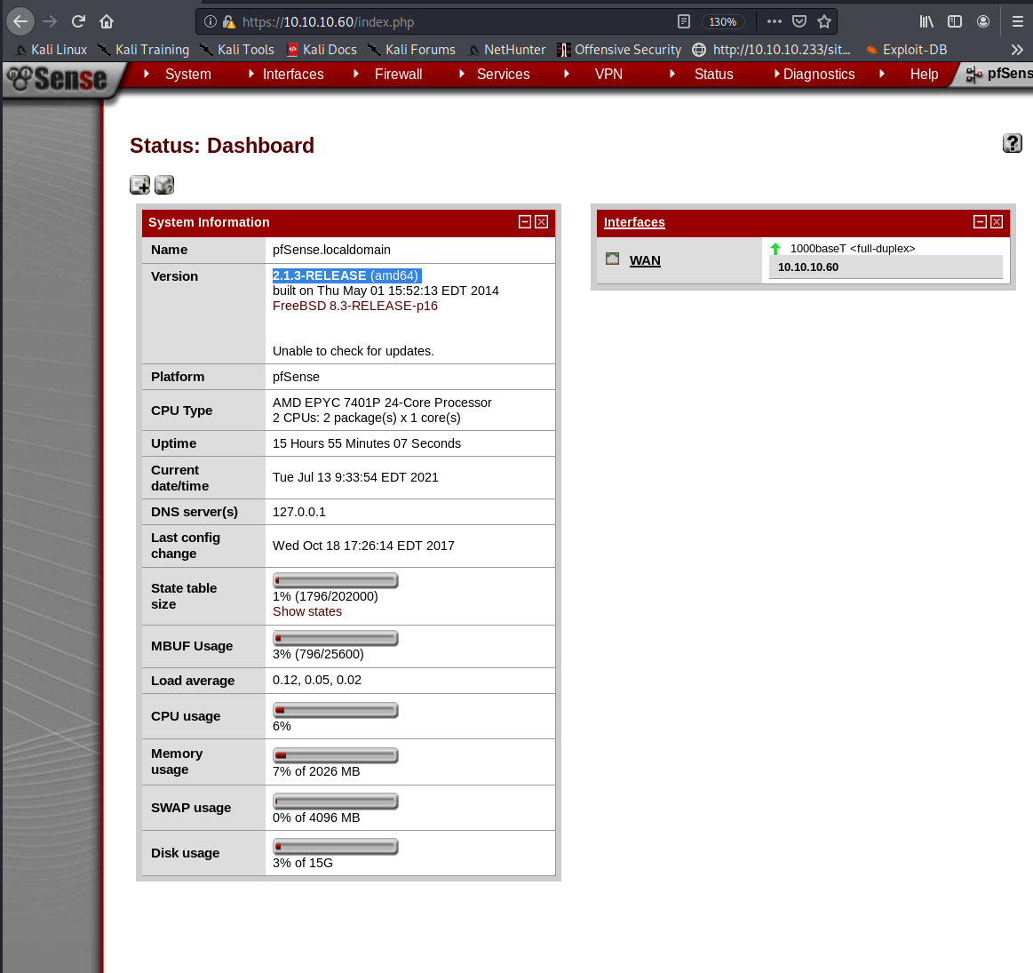Image resolution: width=1033 pixels, height=973 pixels.
Task: Open the Kali Forums bookmark
Action: [412, 50]
